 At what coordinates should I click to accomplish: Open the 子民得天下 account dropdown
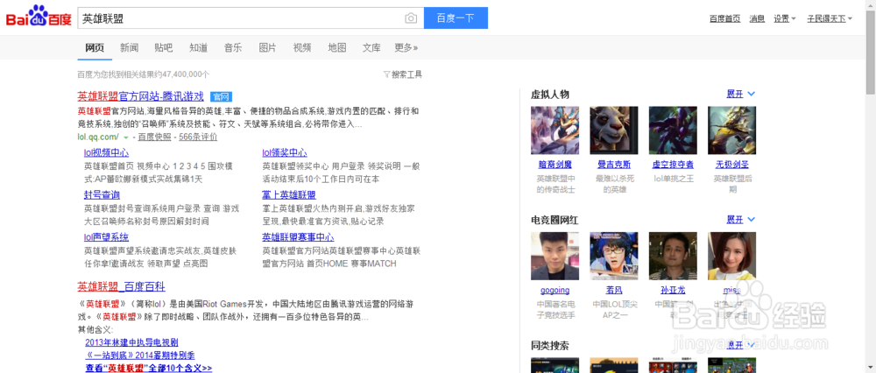pyautogui.click(x=830, y=18)
